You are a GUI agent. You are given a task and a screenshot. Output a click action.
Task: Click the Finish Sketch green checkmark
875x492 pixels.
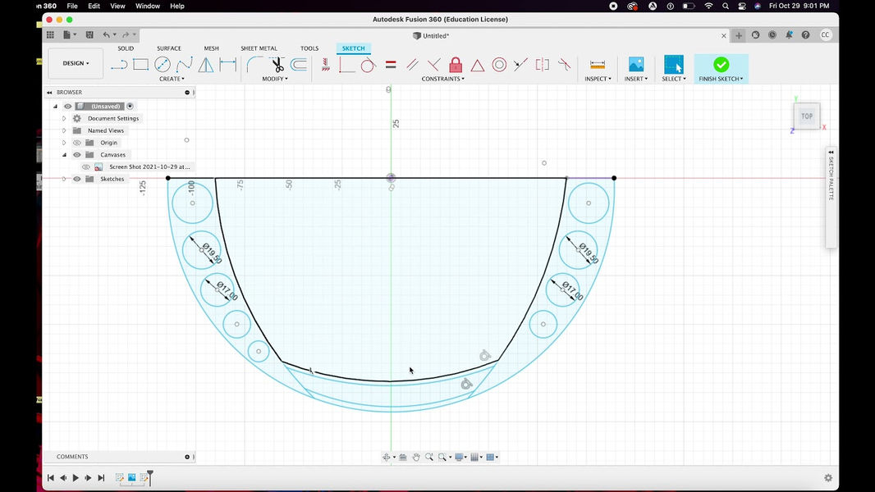tap(721, 65)
